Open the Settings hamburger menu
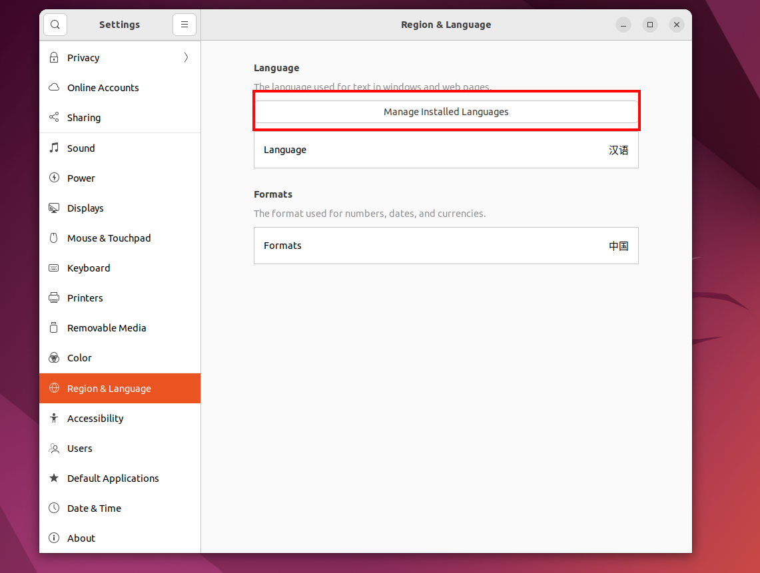 185,25
